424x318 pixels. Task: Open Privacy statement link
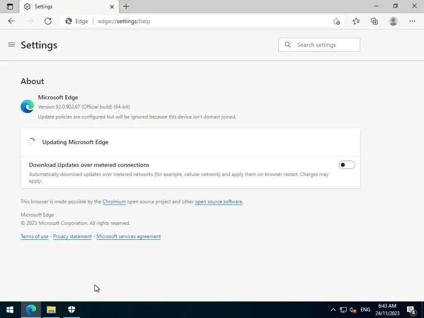pyautogui.click(x=72, y=236)
